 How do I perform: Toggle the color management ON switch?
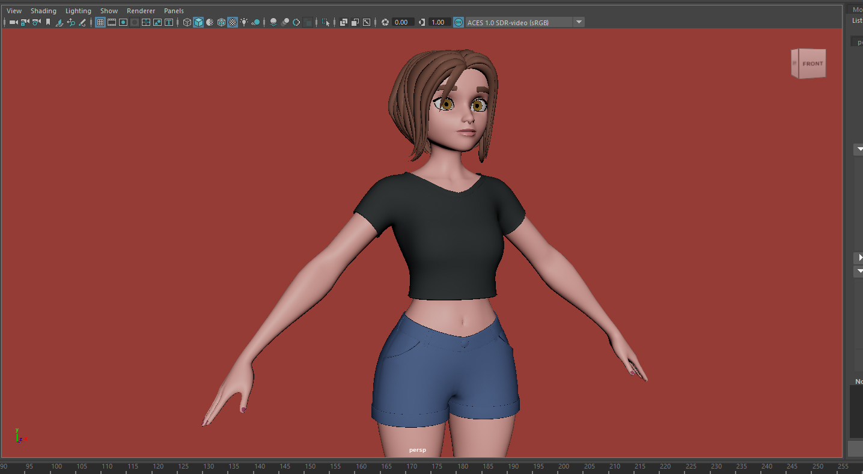pyautogui.click(x=458, y=22)
